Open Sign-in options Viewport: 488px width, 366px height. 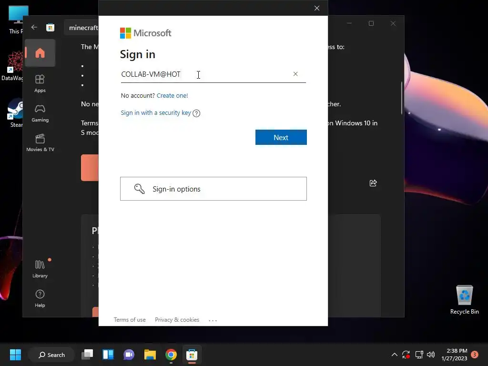(x=213, y=189)
